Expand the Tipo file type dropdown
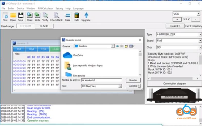Image resolution: width=202 pixels, height=126 pixels. (120, 86)
